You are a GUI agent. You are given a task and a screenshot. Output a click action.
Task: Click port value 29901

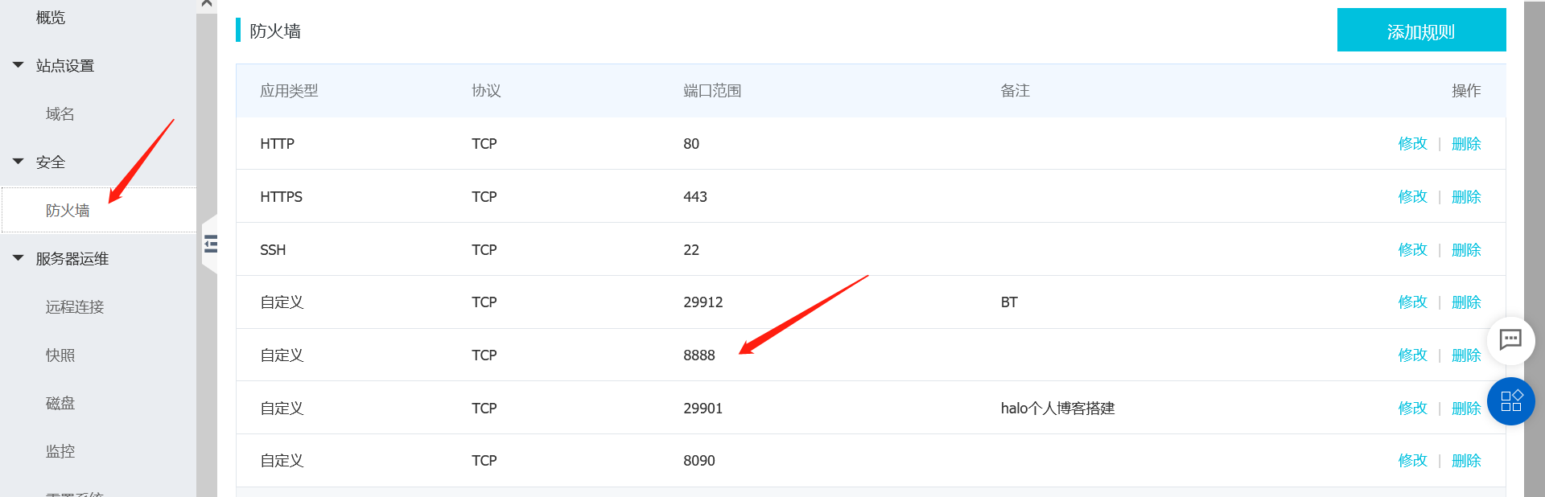[703, 409]
